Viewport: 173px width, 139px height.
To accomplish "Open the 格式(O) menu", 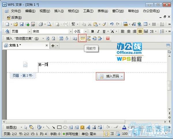I will [x=73, y=11].
